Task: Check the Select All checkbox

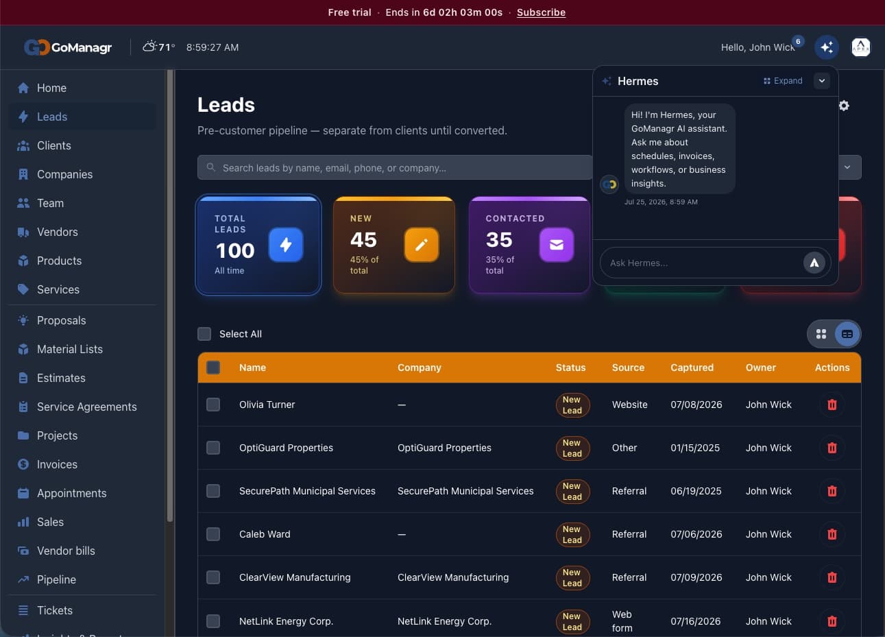Action: coord(204,334)
